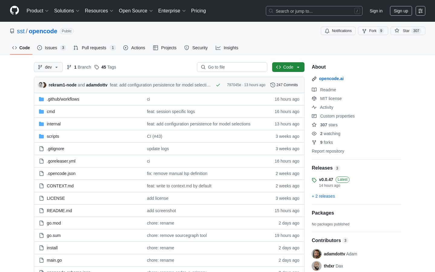Click the eye icon beside watching
This screenshot has width=435, height=272.
pyautogui.click(x=314, y=134)
